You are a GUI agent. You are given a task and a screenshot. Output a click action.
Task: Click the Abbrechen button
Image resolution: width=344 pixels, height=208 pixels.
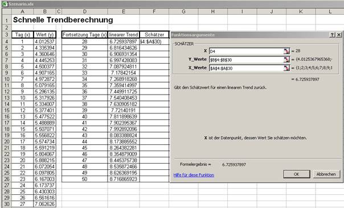pyautogui.click(x=326, y=174)
